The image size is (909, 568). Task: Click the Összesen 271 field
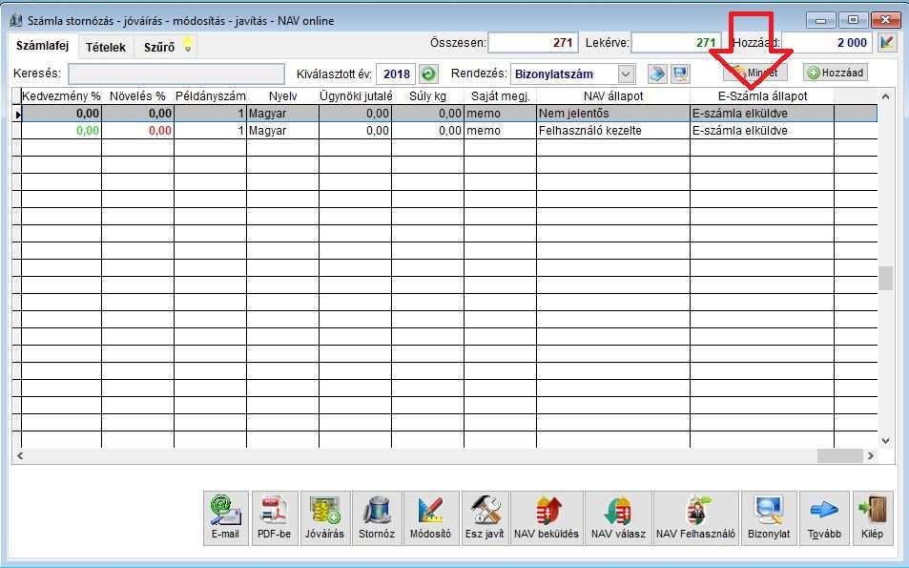point(533,42)
